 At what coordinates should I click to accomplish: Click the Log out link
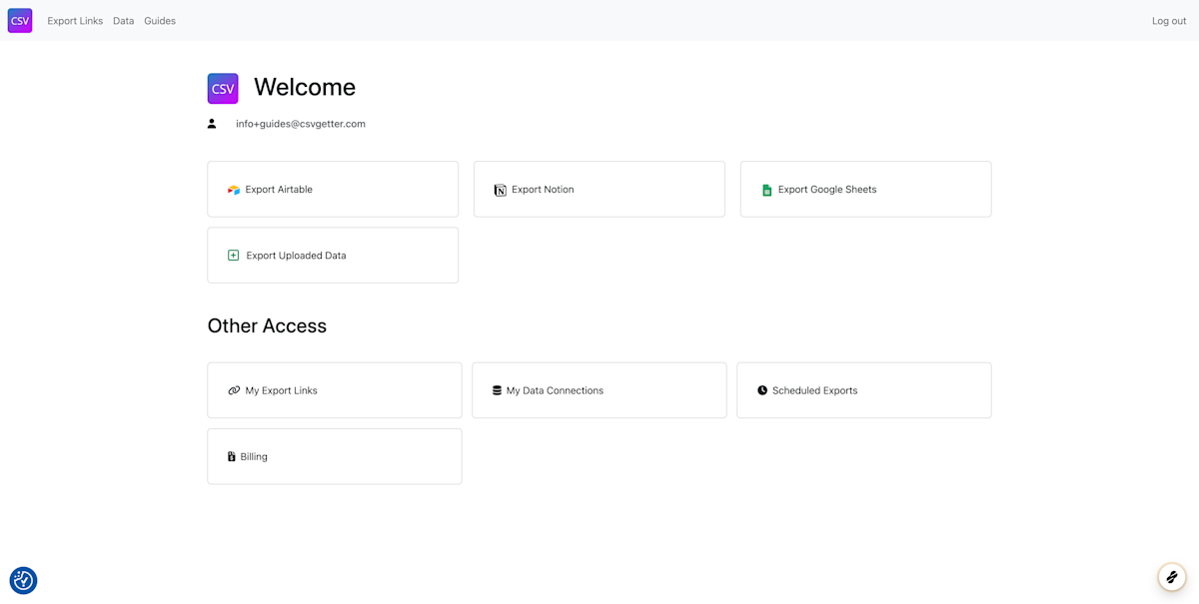point(1168,20)
